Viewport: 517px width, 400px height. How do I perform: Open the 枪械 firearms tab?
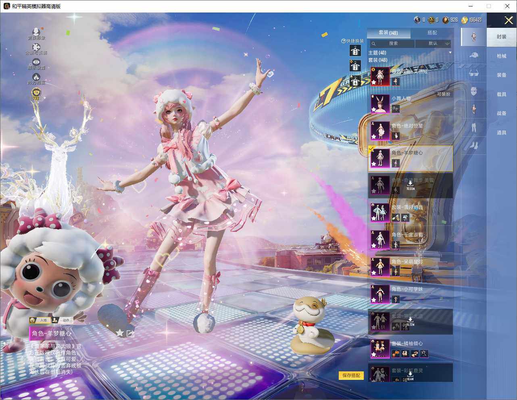pyautogui.click(x=502, y=56)
